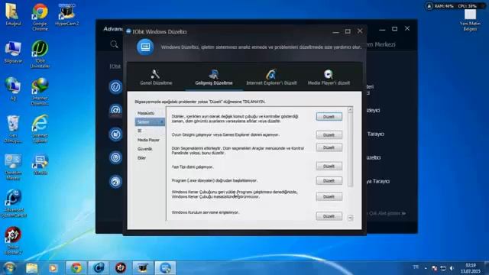Click Düzelt for Yazı Tipi folder problem
Image resolution: width=489 pixels, height=275 pixels.
coord(329,167)
